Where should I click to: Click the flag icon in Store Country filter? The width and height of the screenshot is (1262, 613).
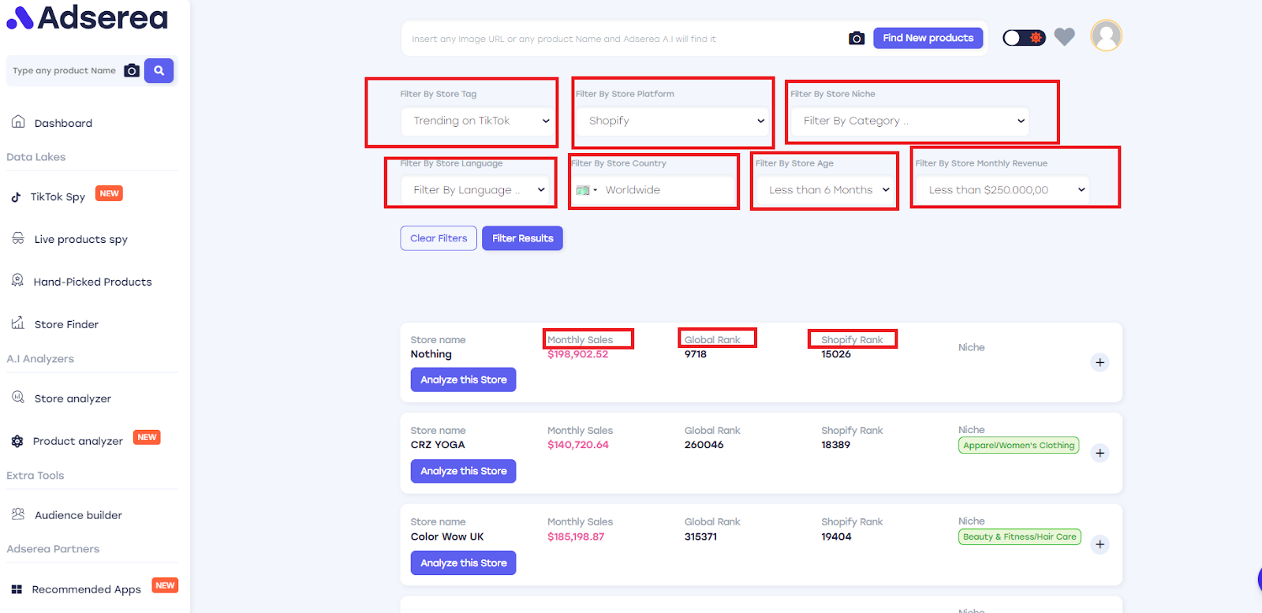pos(583,190)
